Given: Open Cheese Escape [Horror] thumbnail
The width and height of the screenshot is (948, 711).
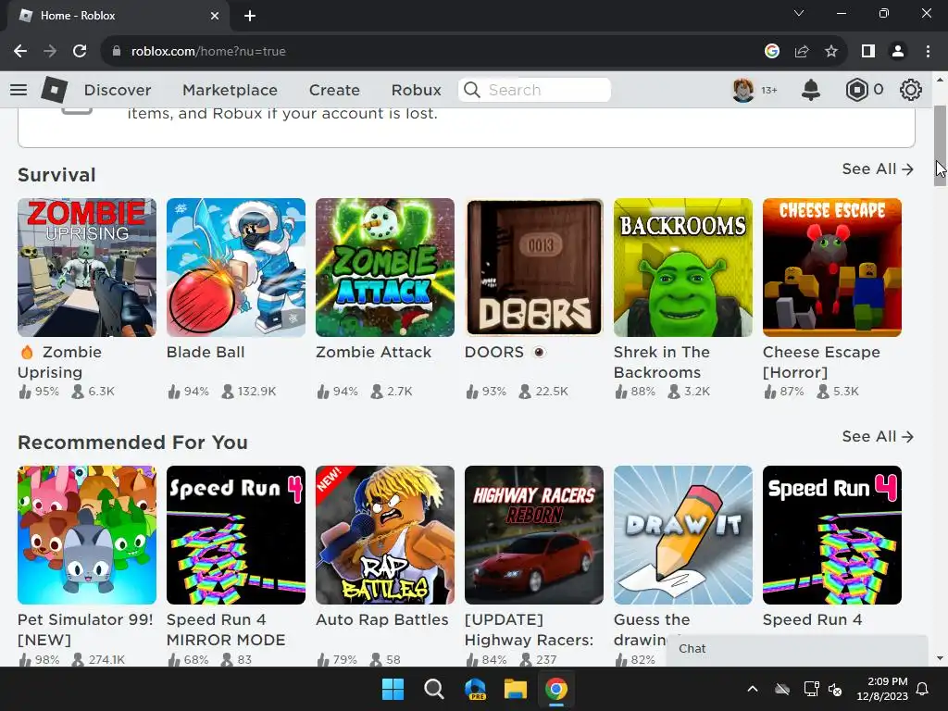Looking at the screenshot, I should [832, 268].
